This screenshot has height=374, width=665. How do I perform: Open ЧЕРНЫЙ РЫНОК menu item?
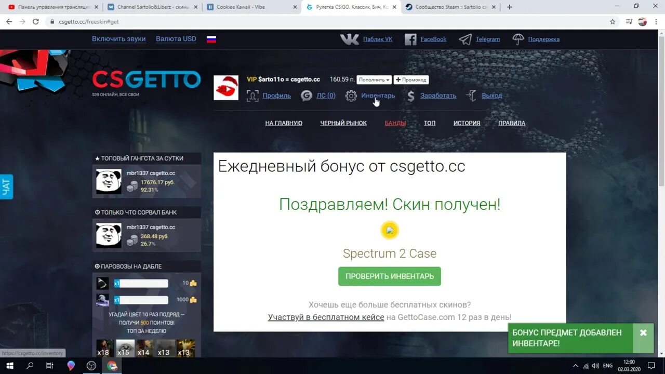click(x=343, y=123)
